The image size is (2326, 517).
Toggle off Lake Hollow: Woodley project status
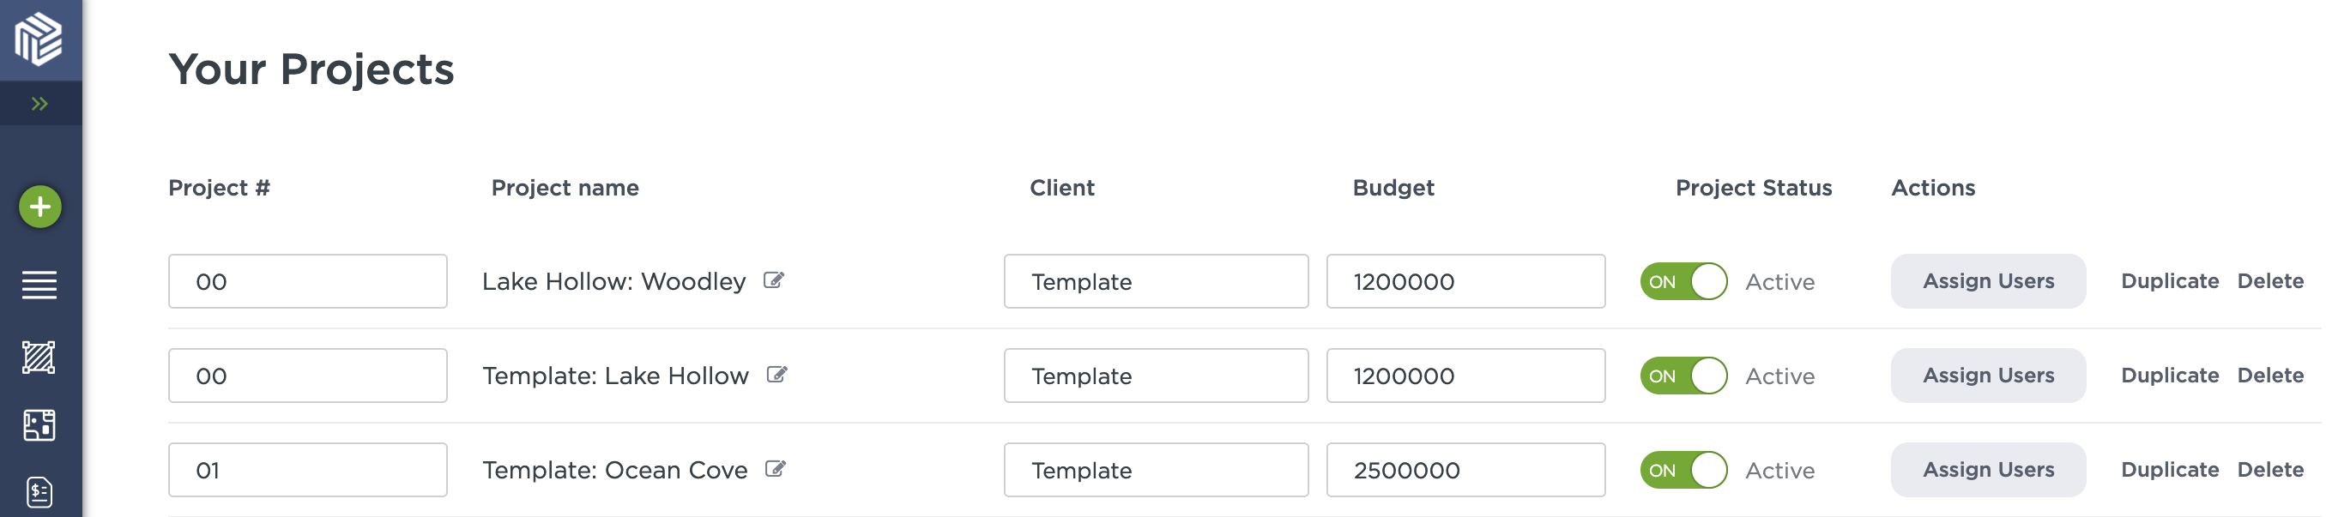pyautogui.click(x=1683, y=281)
